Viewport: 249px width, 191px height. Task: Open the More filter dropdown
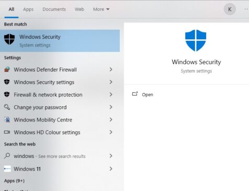pos(101,9)
